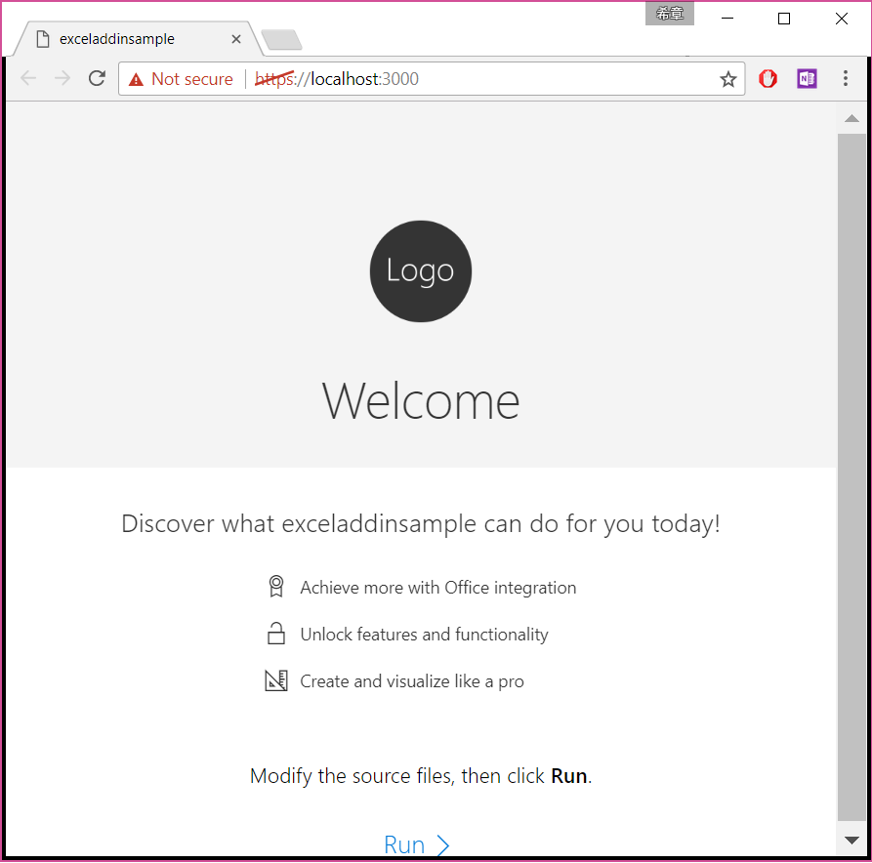Image resolution: width=872 pixels, height=863 pixels.
Task: Click the back navigation arrow
Action: tap(27, 78)
